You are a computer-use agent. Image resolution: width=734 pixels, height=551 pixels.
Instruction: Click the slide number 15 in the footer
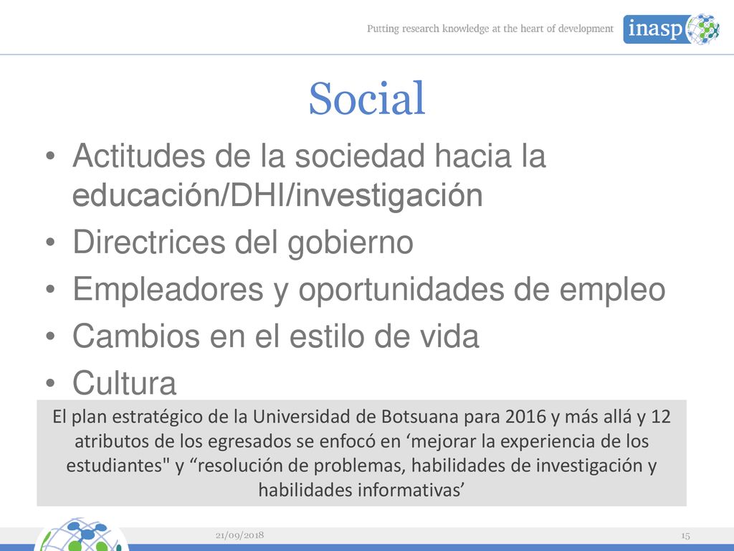[685, 535]
